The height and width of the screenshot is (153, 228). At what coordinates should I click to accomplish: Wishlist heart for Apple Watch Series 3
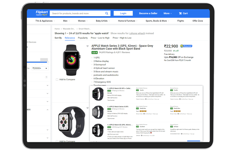click(88, 46)
